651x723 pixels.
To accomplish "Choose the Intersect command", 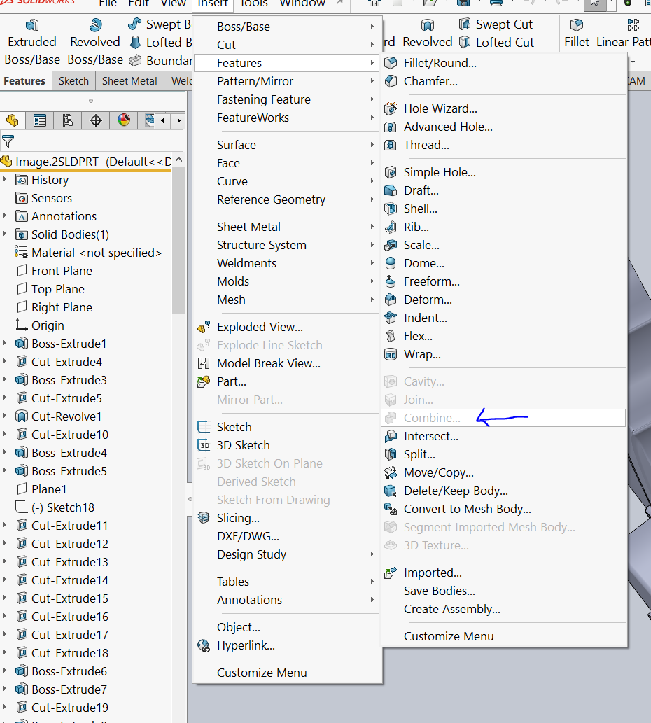I will (x=503, y=436).
